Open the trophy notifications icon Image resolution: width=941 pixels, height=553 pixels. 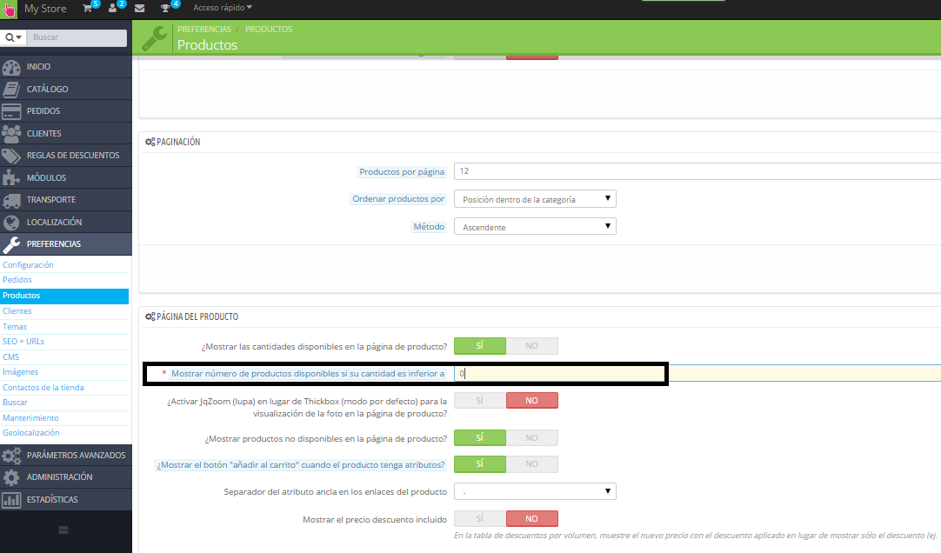point(166,9)
